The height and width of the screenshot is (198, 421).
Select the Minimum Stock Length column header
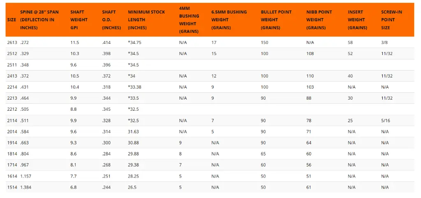(x=146, y=20)
